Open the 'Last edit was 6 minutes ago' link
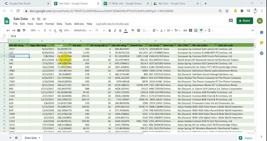Screen dimensions: 267x141 click(112, 24)
